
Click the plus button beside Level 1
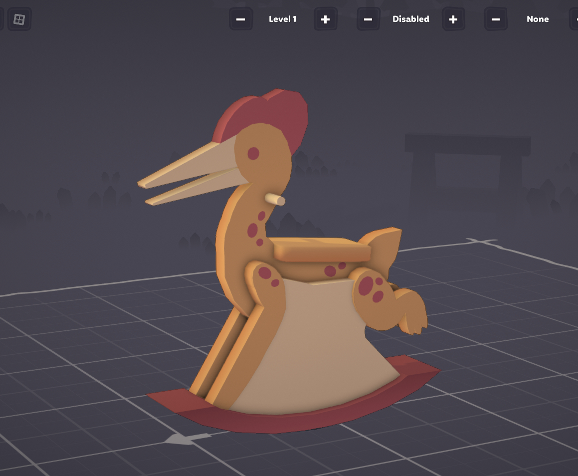pos(325,19)
